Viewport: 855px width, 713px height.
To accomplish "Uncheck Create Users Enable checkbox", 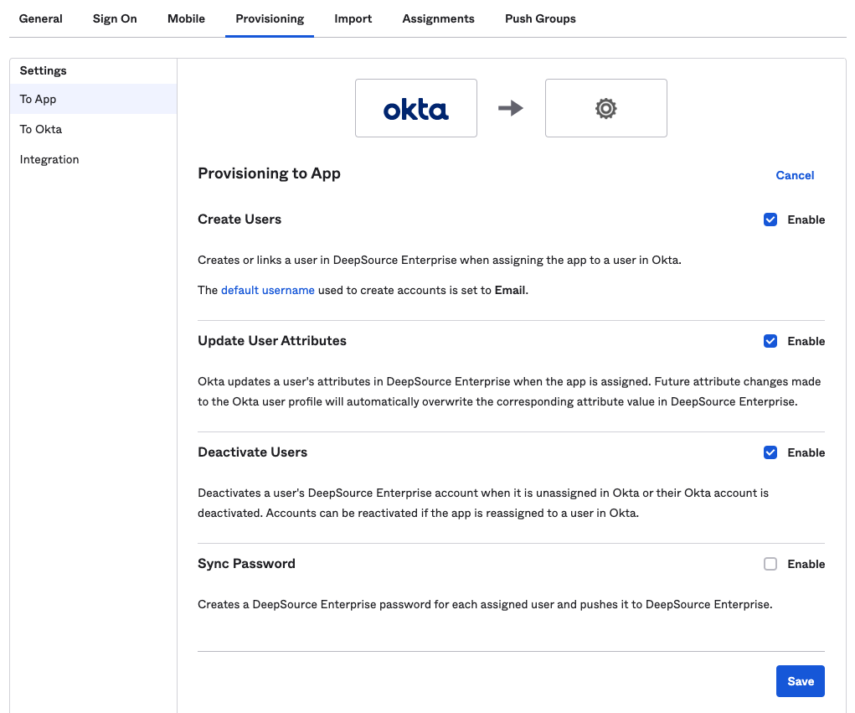I will pyautogui.click(x=770, y=220).
